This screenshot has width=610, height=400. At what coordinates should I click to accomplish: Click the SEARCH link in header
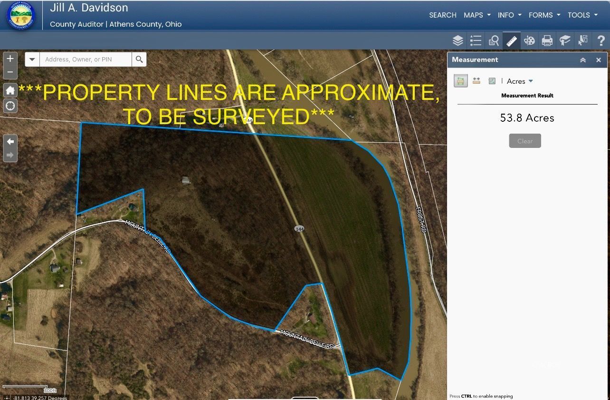coord(442,15)
